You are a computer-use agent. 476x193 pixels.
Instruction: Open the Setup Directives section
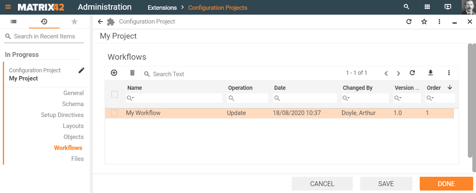point(62,115)
